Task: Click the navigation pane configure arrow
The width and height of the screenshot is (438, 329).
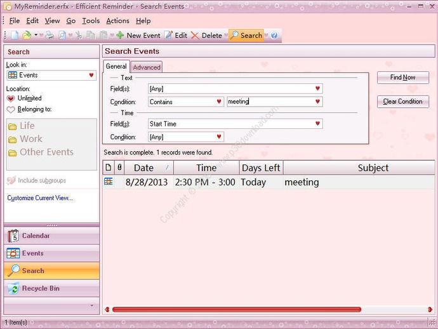Action: click(x=92, y=305)
